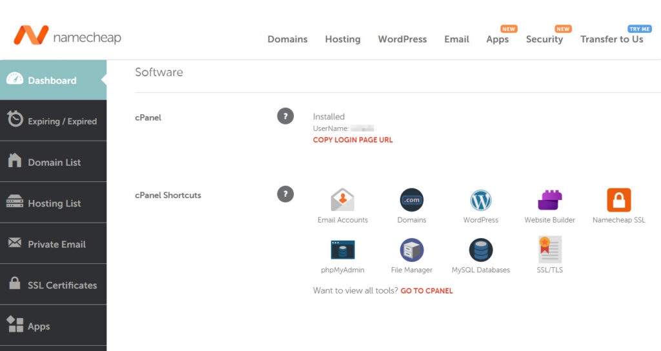661x351 pixels.
Task: Go to Private Email sidebar label
Action: click(x=57, y=245)
